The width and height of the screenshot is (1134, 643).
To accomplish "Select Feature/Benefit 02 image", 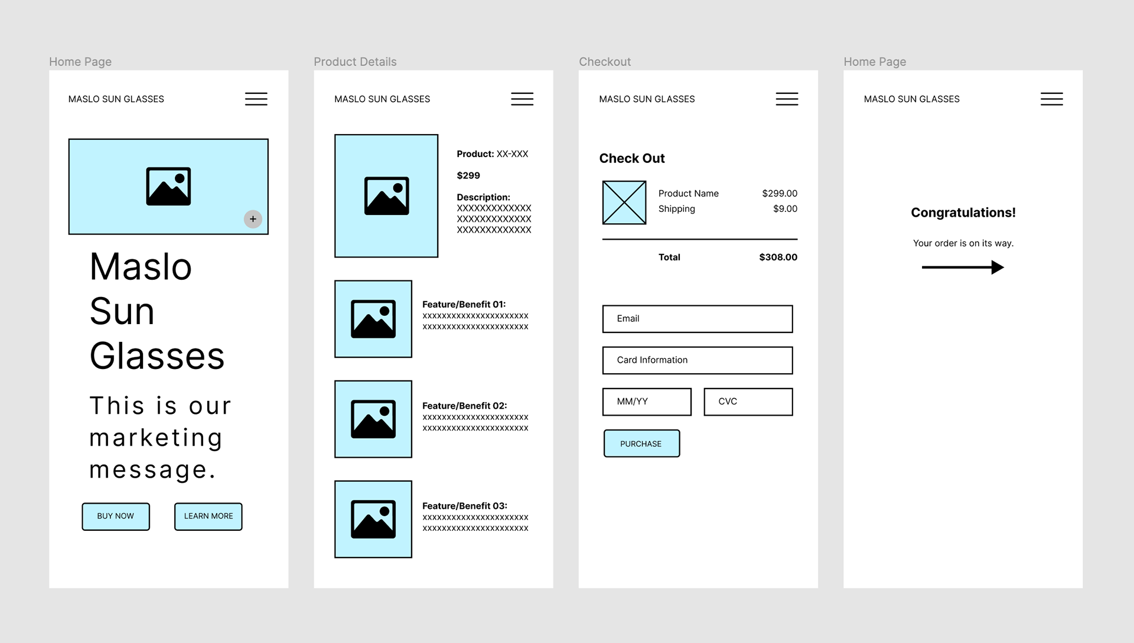I will point(373,419).
